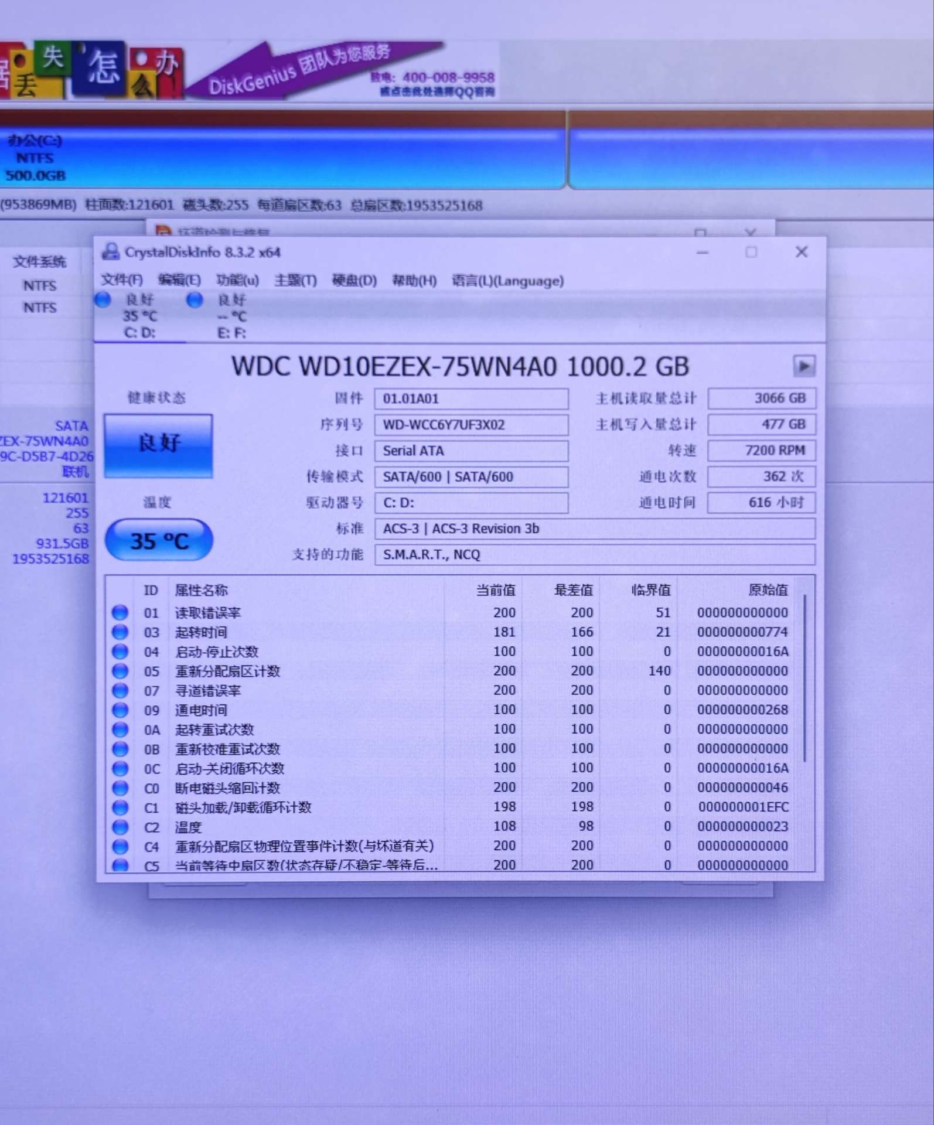This screenshot has width=934, height=1125.
Task: Click the 文件系统 column header in DiskGenius
Action: [x=39, y=261]
